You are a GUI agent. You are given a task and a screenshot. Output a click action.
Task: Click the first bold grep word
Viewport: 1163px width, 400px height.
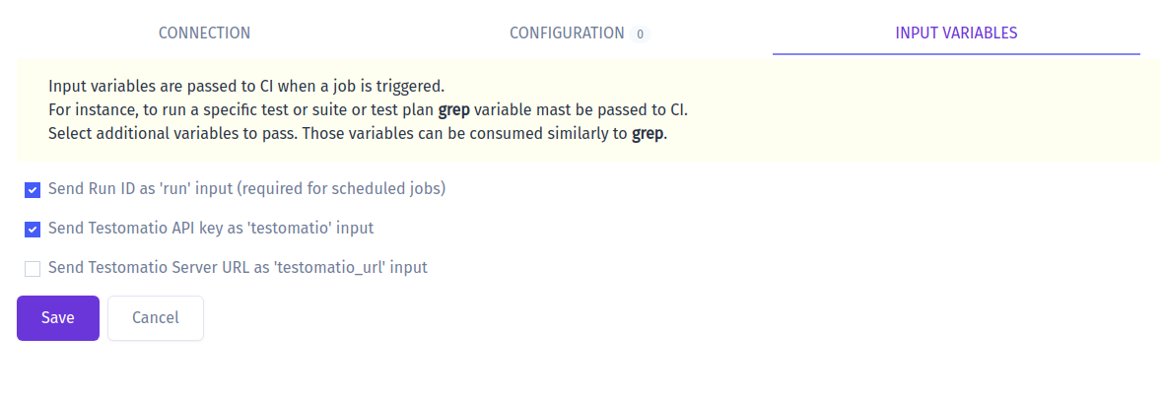click(x=454, y=110)
